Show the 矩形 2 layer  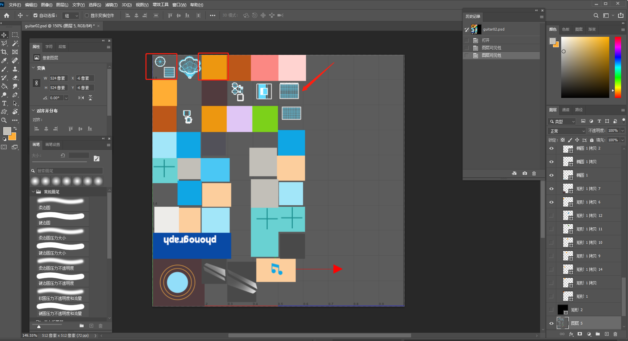click(x=551, y=310)
